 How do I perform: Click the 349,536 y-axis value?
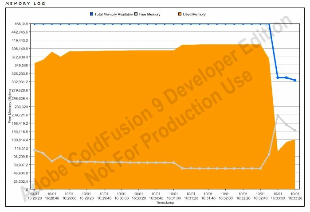21,65
